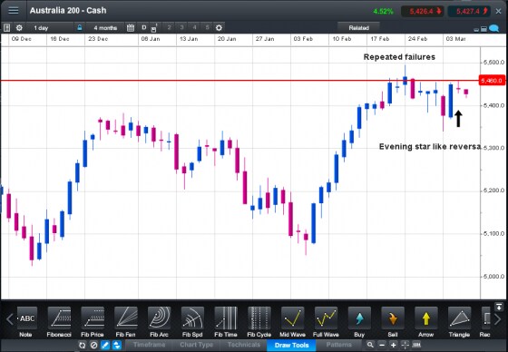
Task: Expand next draw tools with right chevron
Action: (x=498, y=319)
